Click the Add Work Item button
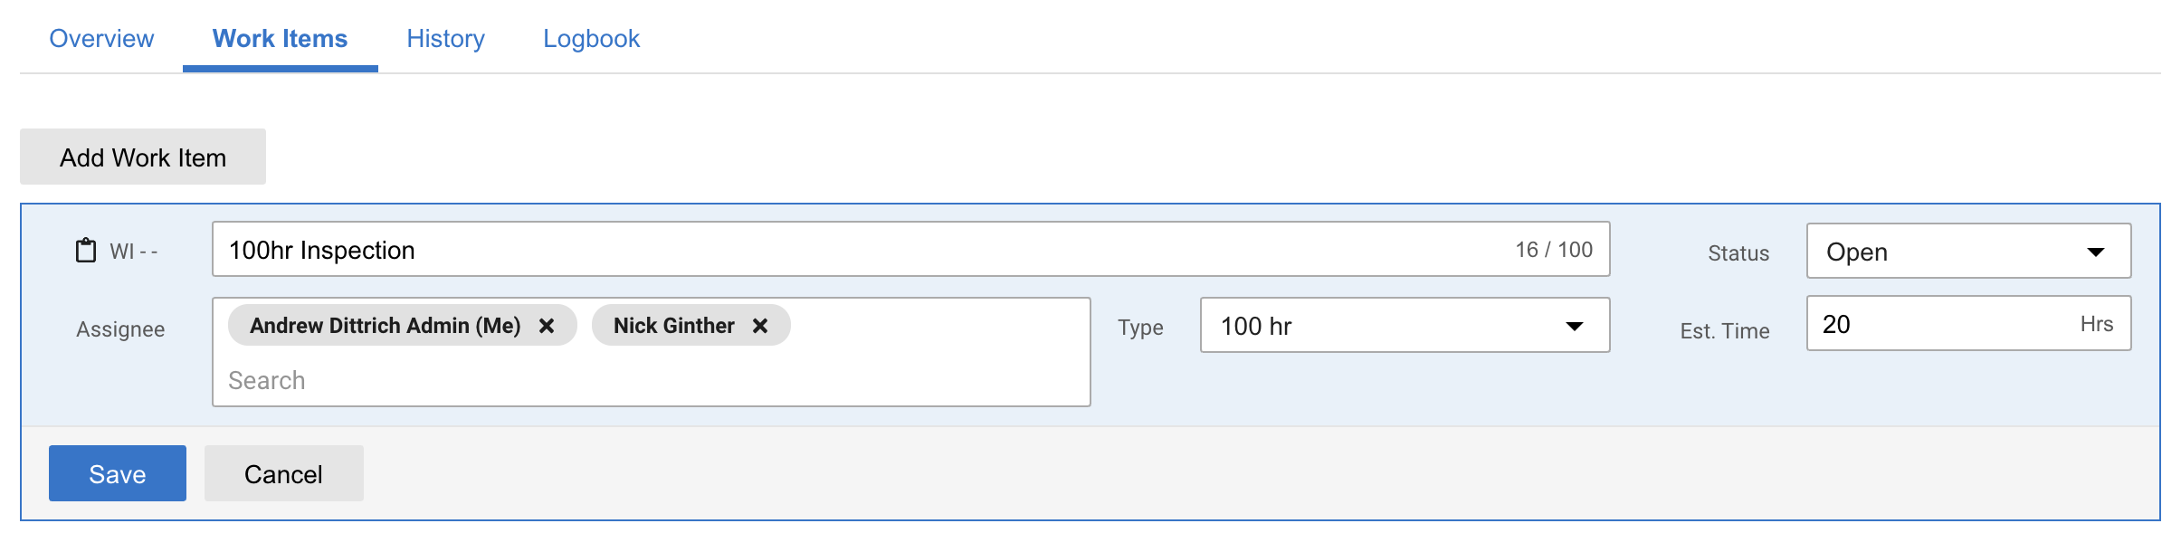 143,157
